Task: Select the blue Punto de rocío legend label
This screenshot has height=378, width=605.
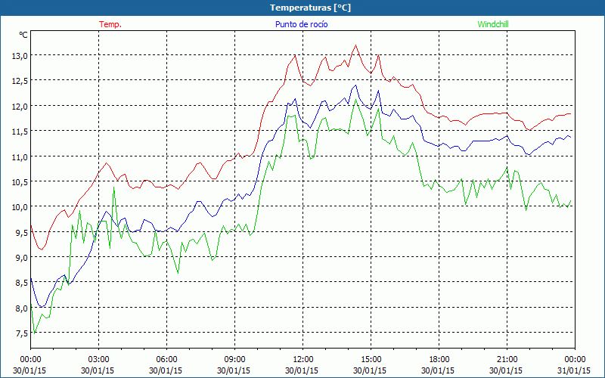Action: coord(301,24)
